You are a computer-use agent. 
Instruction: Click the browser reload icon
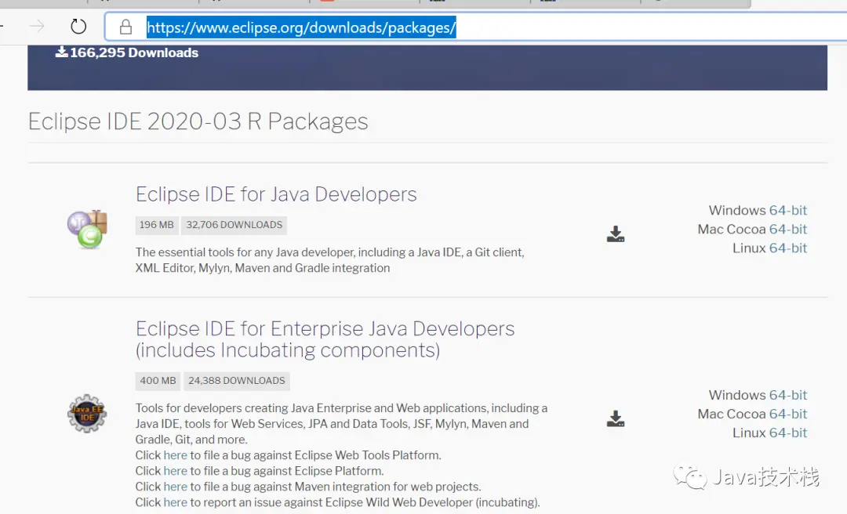point(78,26)
